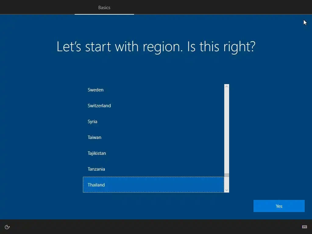Click the region list scroll-up arrow
This screenshot has width=312, height=234.
[227, 87]
